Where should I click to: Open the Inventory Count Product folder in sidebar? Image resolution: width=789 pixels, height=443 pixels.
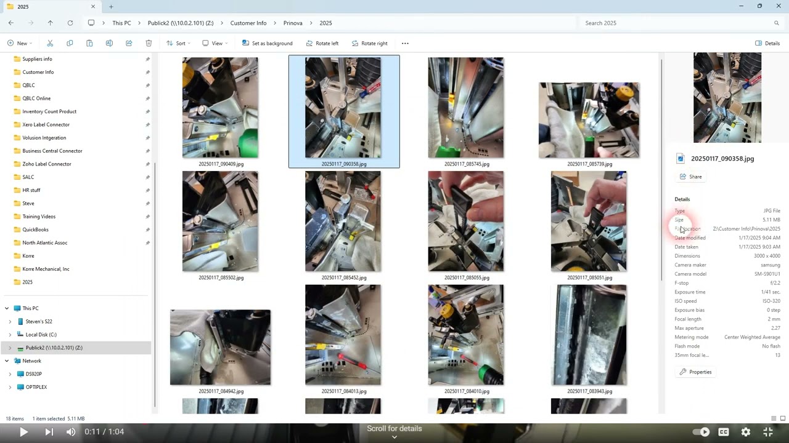tap(49, 111)
